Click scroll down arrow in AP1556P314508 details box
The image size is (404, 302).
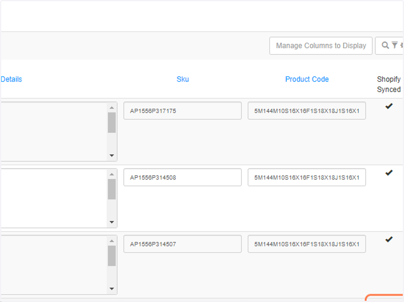tap(112, 223)
